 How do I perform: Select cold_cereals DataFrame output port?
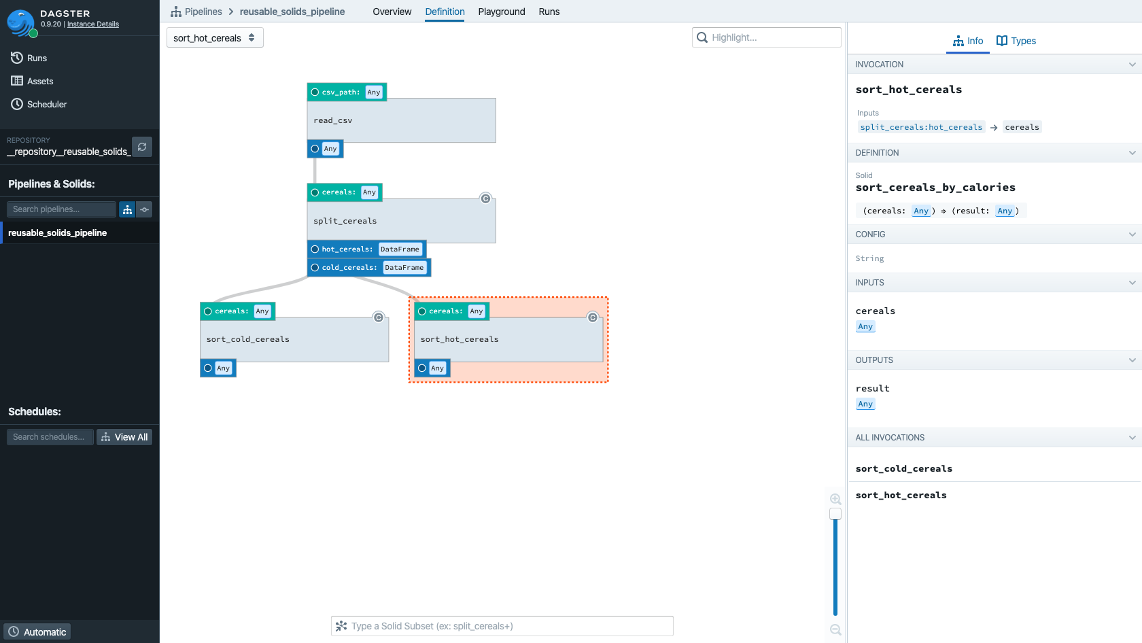coord(369,268)
